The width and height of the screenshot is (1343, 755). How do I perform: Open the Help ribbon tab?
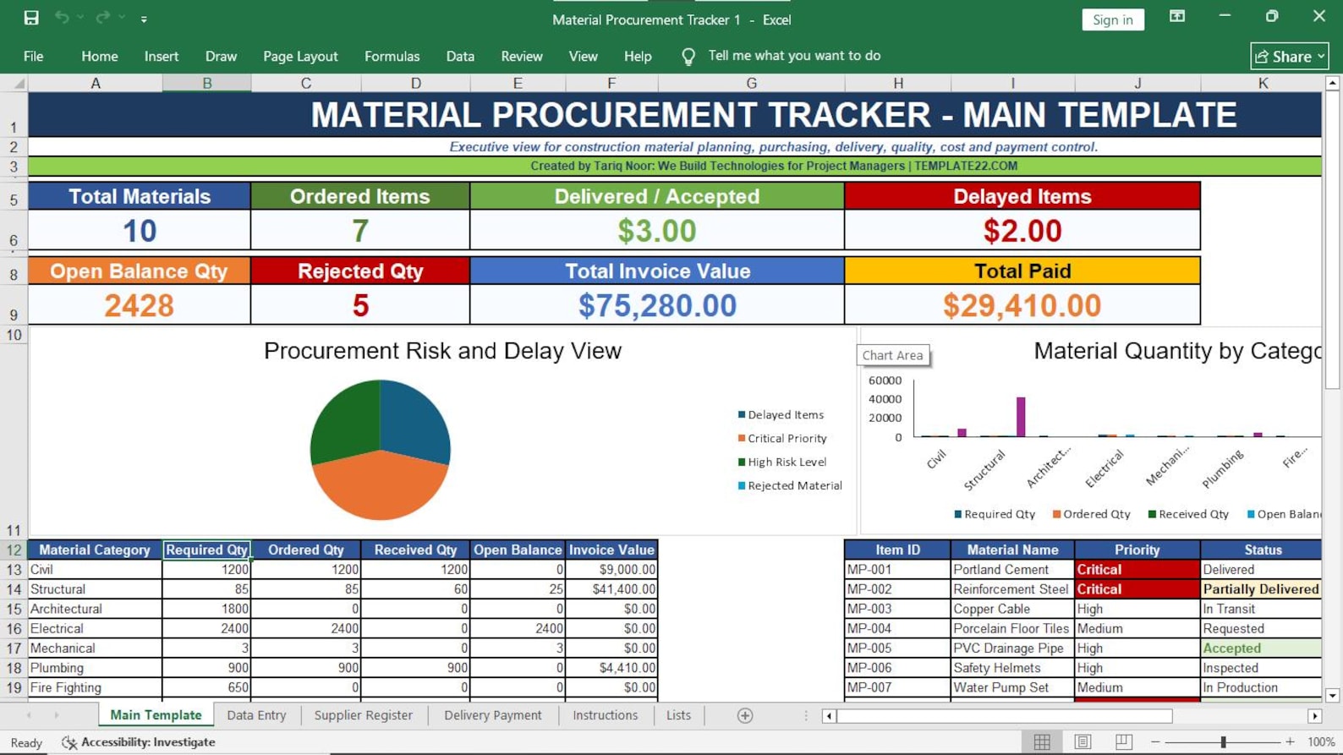coord(638,56)
